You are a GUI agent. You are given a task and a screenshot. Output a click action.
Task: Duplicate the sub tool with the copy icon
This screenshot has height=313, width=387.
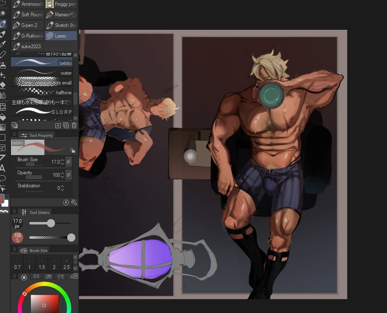pyautogui.click(x=66, y=125)
